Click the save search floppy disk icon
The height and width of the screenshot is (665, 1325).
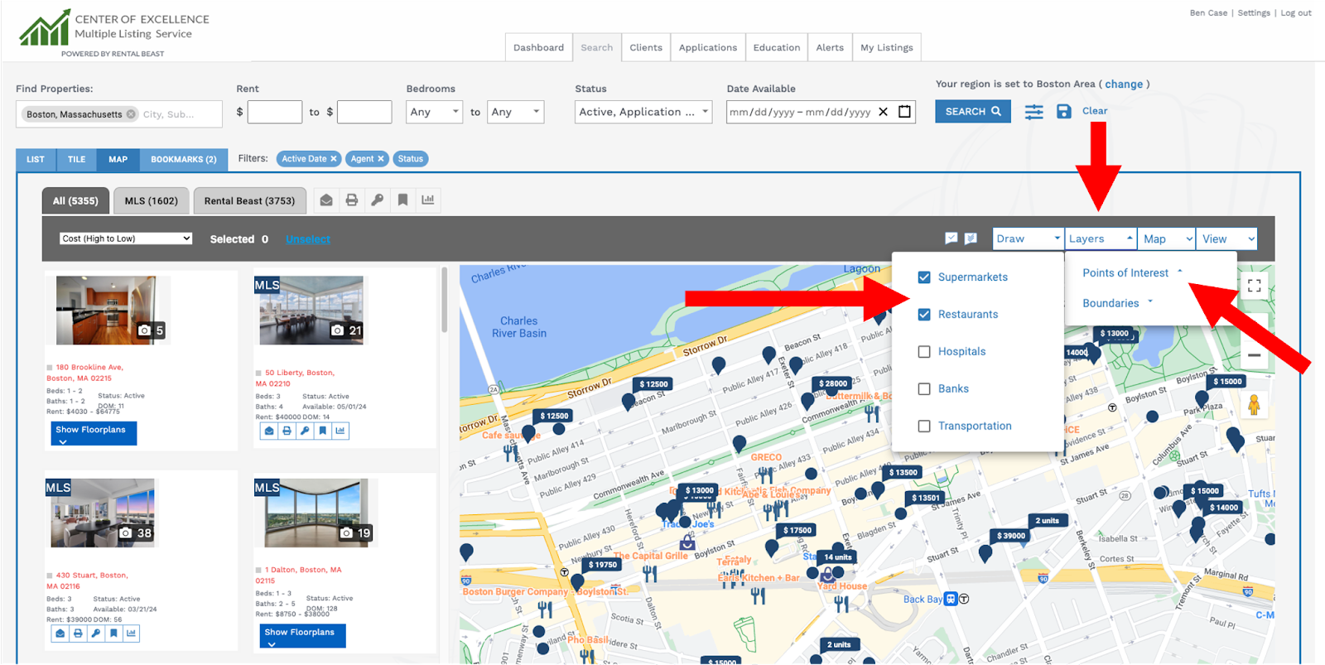(x=1064, y=111)
